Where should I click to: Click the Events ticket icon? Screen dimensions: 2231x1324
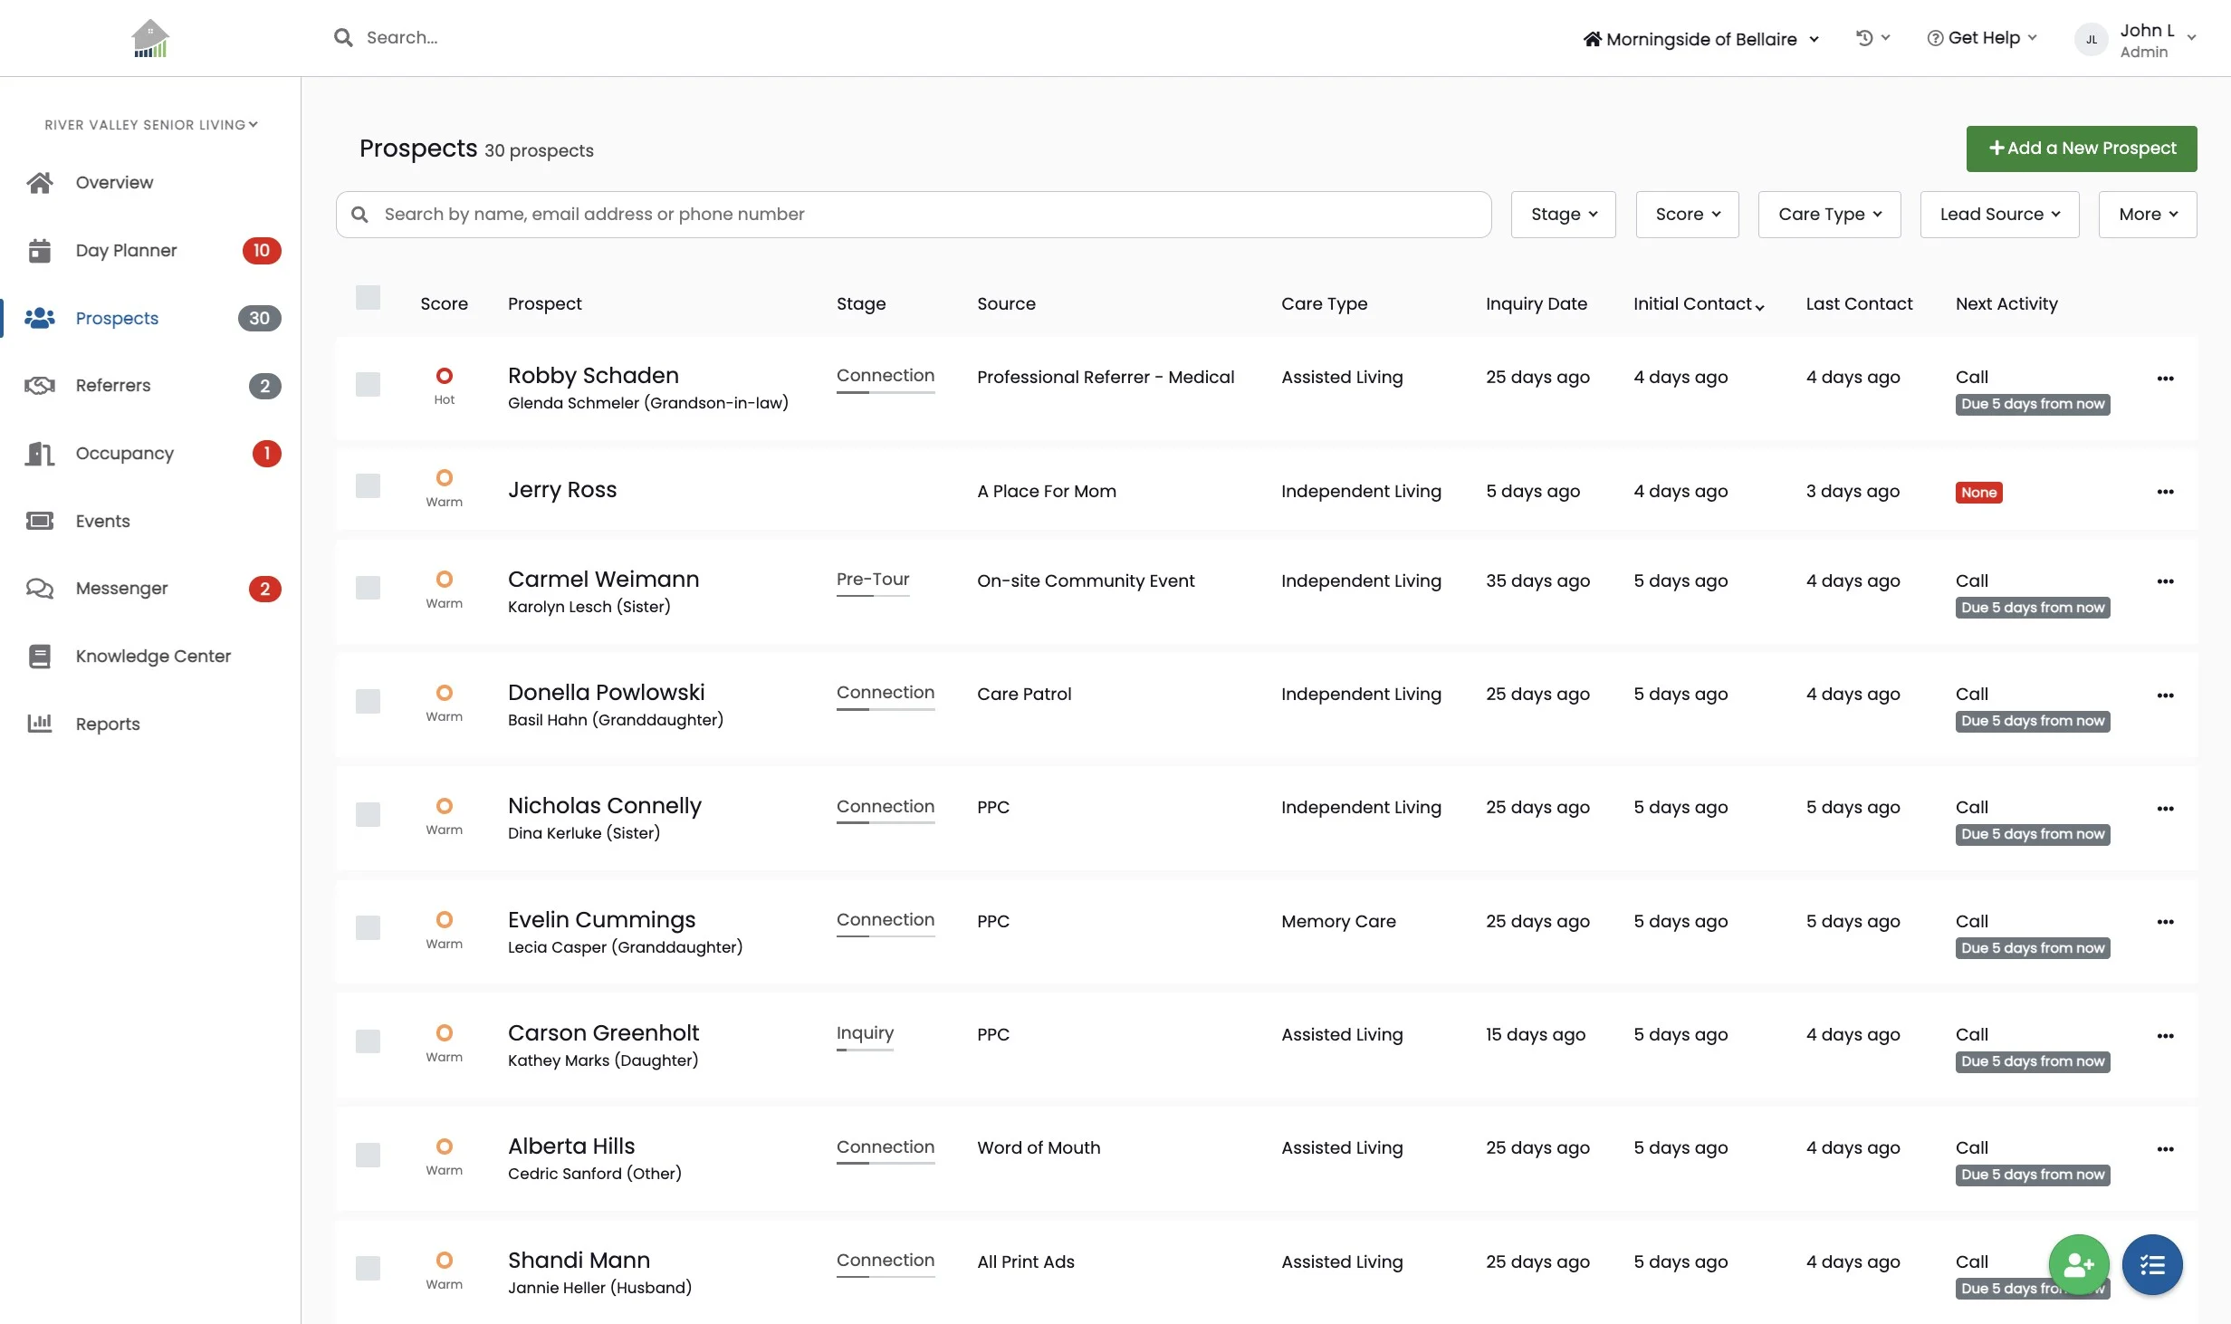click(x=40, y=521)
